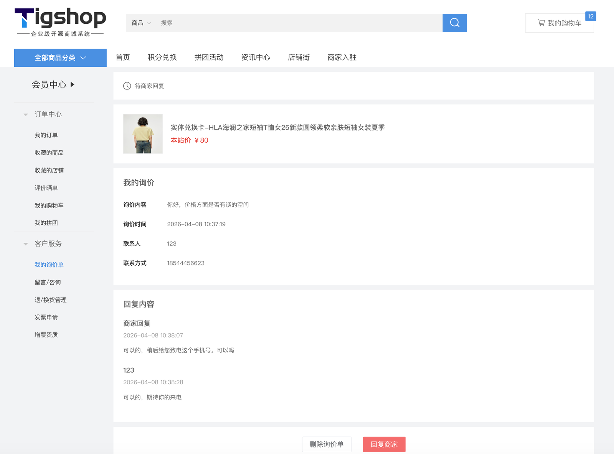This screenshot has height=454, width=614.
Task: Open the 商品 search type dropdown
Action: coord(141,23)
